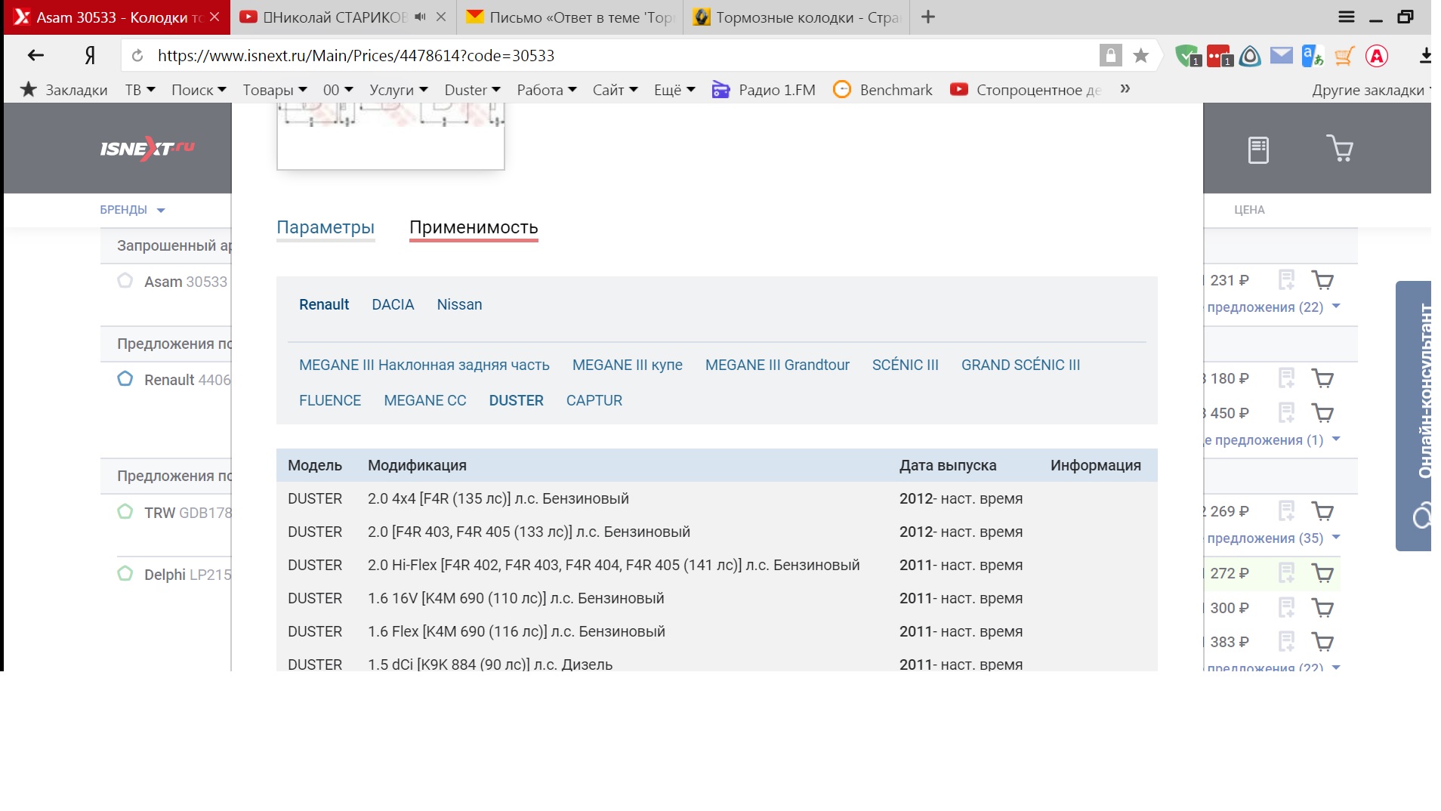Choose MEGANE III купе model
This screenshot has width=1441, height=811.
click(x=628, y=365)
